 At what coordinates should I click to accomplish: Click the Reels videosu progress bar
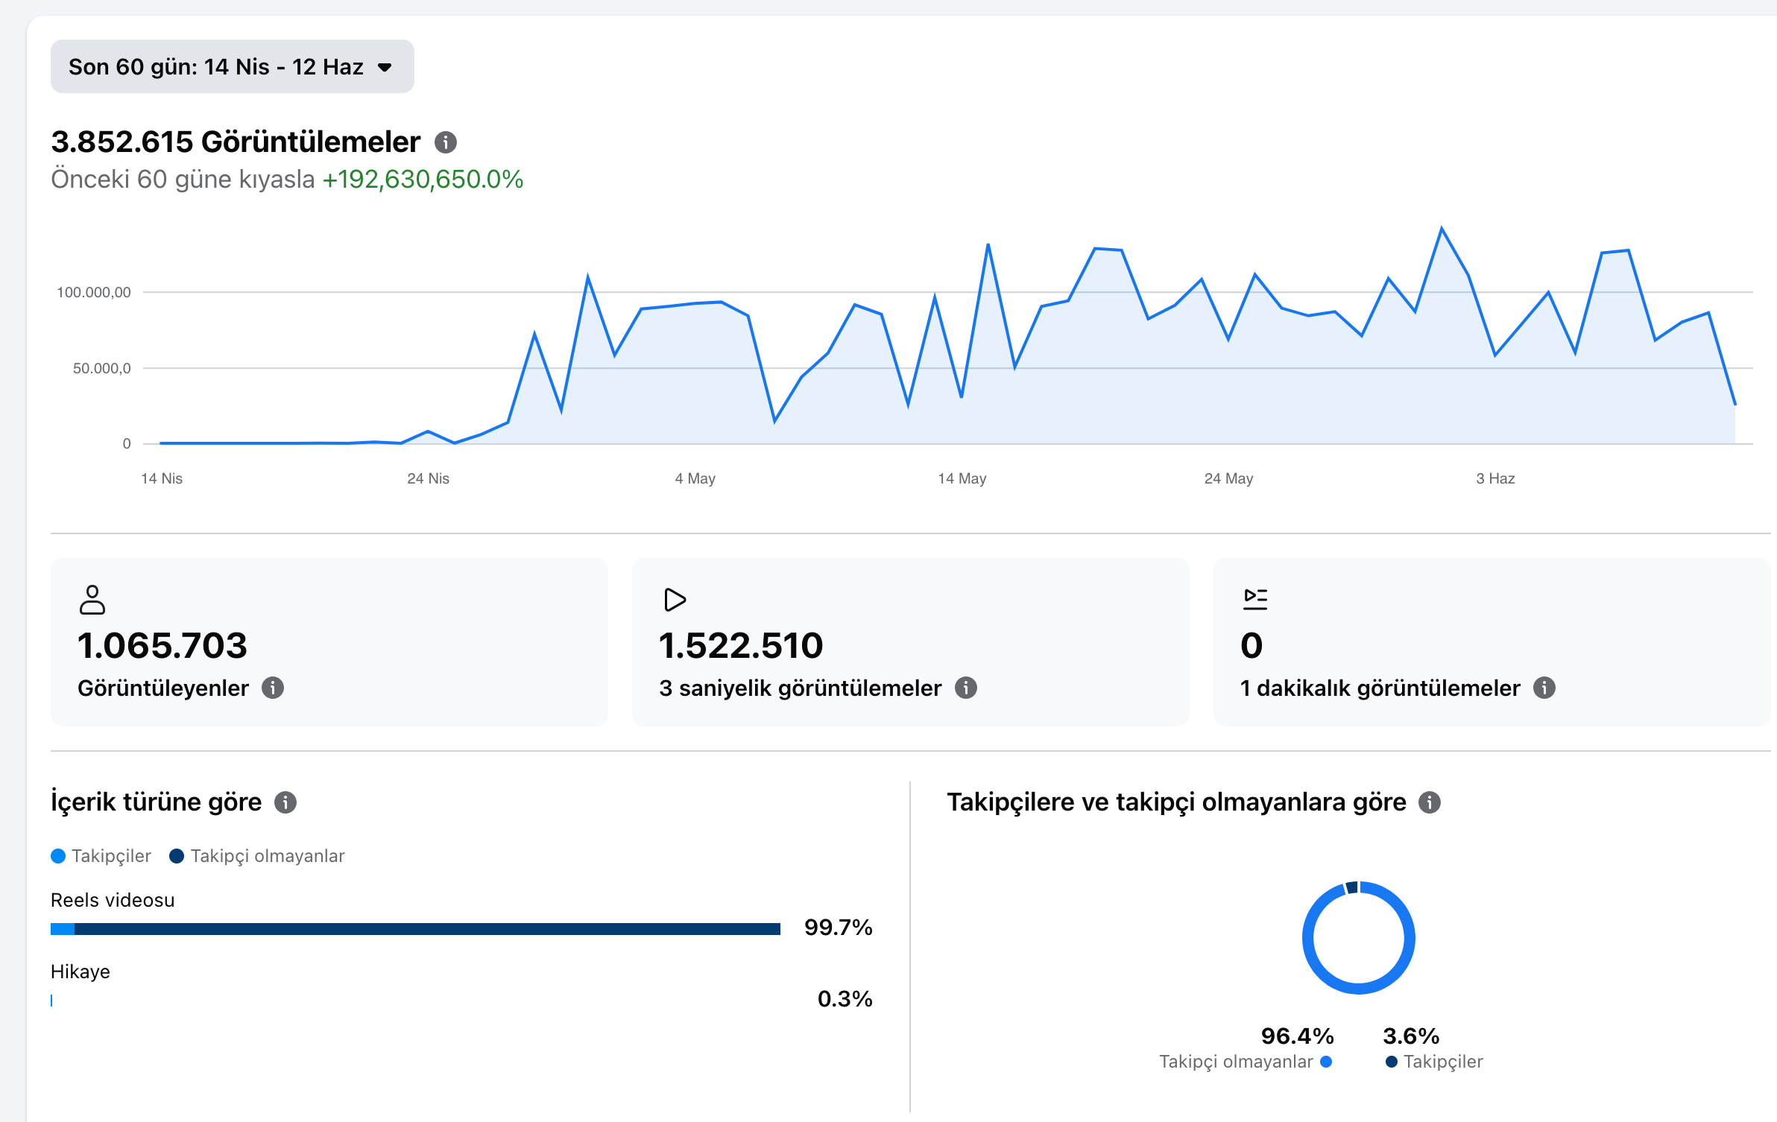[415, 929]
